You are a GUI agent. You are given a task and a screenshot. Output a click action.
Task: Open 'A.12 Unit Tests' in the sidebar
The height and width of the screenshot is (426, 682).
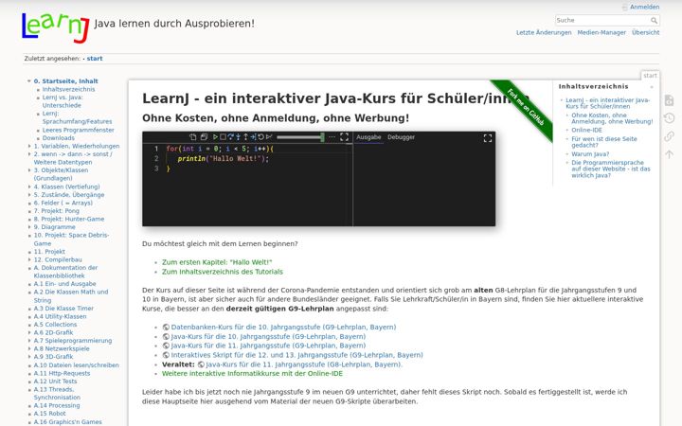pos(55,382)
